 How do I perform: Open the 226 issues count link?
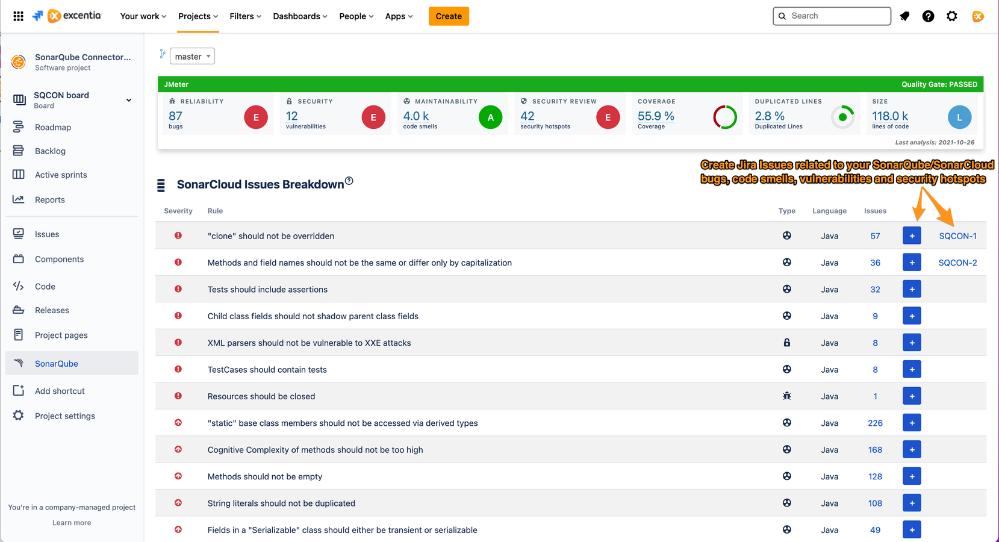875,423
